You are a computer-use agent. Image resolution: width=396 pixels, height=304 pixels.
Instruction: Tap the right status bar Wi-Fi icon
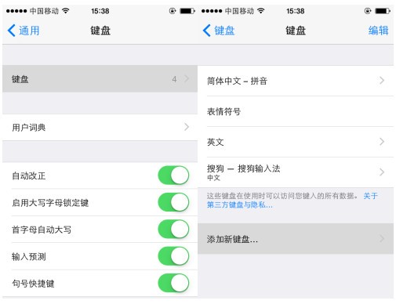261,11
